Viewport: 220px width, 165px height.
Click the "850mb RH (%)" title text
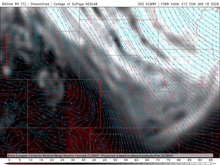(x=14, y=4)
